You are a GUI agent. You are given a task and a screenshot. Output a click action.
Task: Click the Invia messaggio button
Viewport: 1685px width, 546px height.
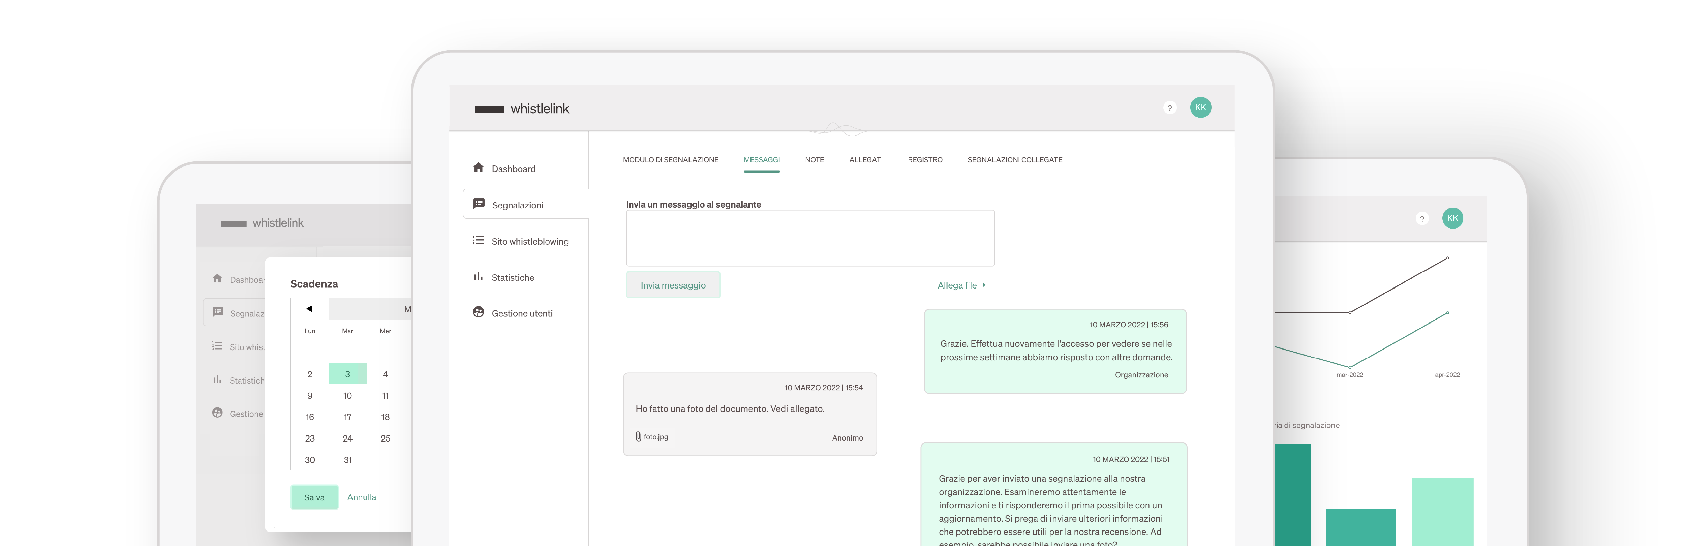pyautogui.click(x=672, y=285)
